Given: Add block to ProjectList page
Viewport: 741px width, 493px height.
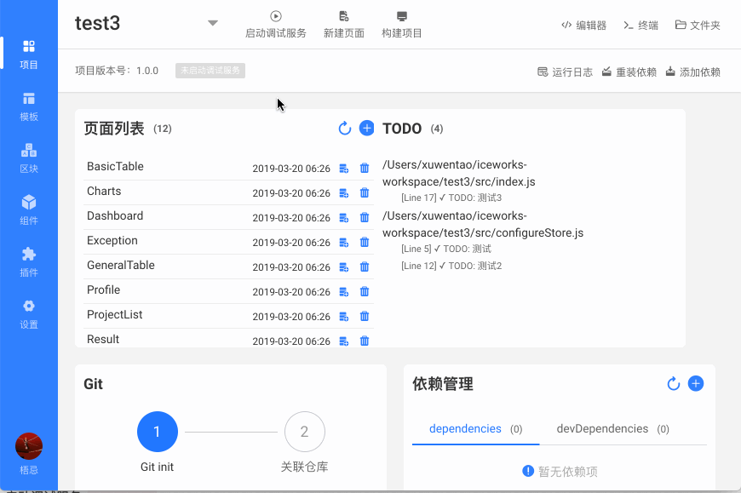Looking at the screenshot, I should [344, 316].
